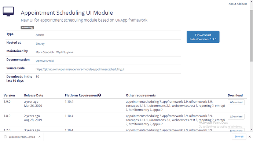253x142 pixels.
Task: Click the scheduling tag badge
Action: 27,28
